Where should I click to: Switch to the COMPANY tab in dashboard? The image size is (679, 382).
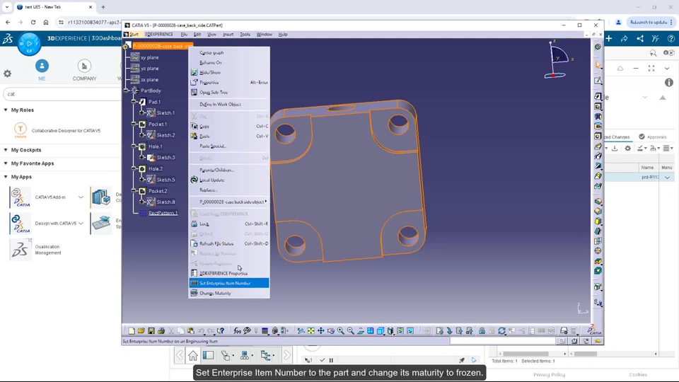tap(84, 70)
